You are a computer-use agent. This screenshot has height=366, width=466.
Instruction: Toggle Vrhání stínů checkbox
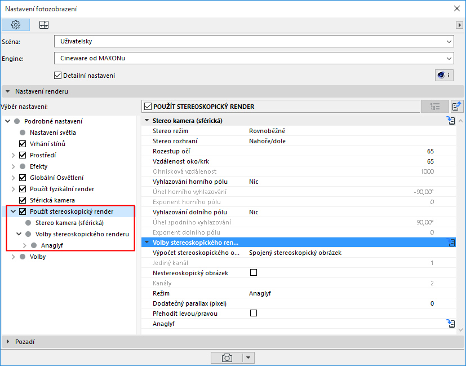23,144
